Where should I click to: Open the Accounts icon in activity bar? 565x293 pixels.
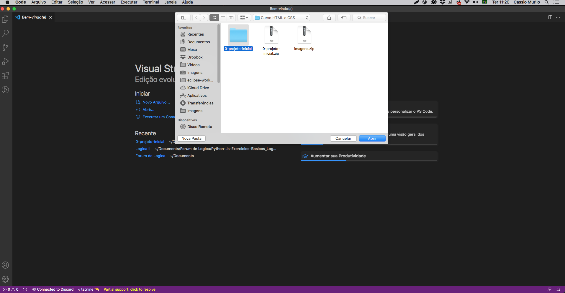(5, 265)
